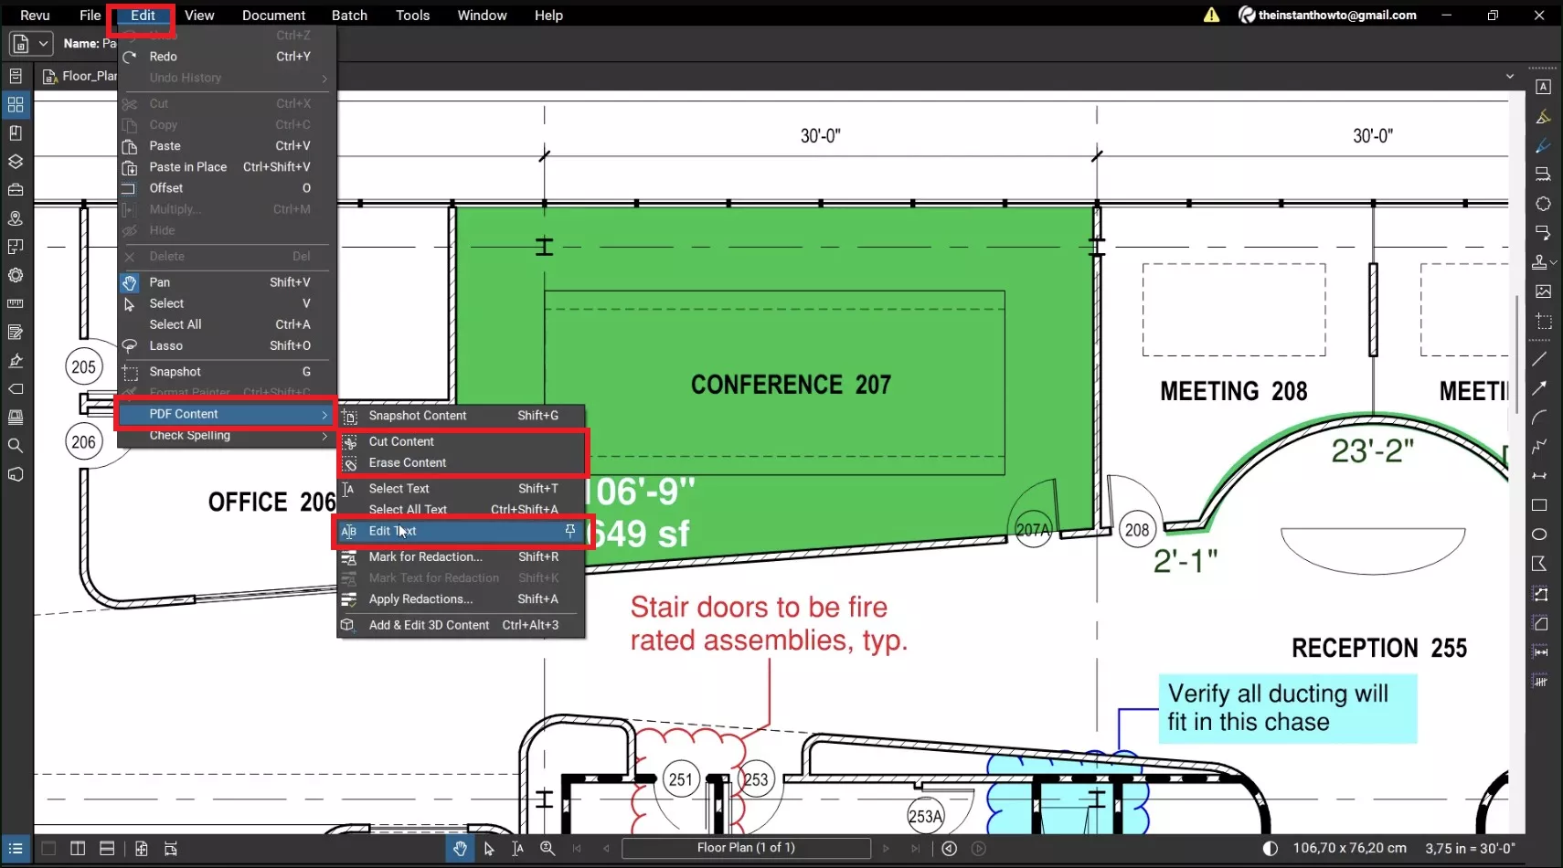
Task: Toggle single page view mode button
Action: click(48, 849)
